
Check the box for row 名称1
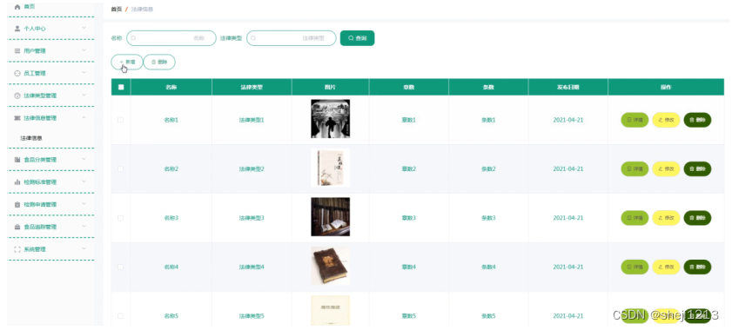(120, 120)
